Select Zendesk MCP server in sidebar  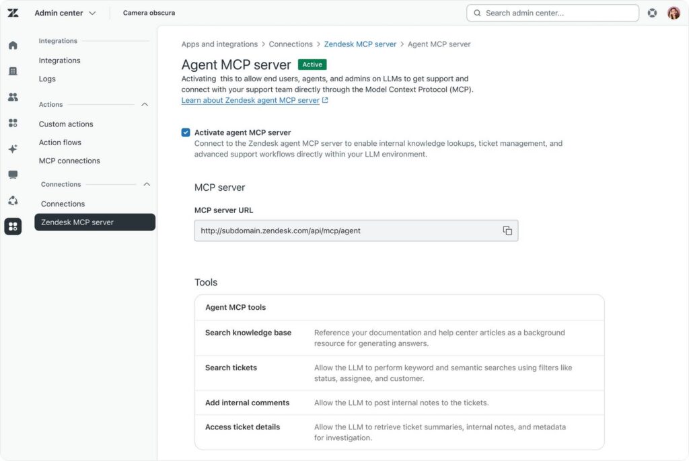pyautogui.click(x=95, y=222)
